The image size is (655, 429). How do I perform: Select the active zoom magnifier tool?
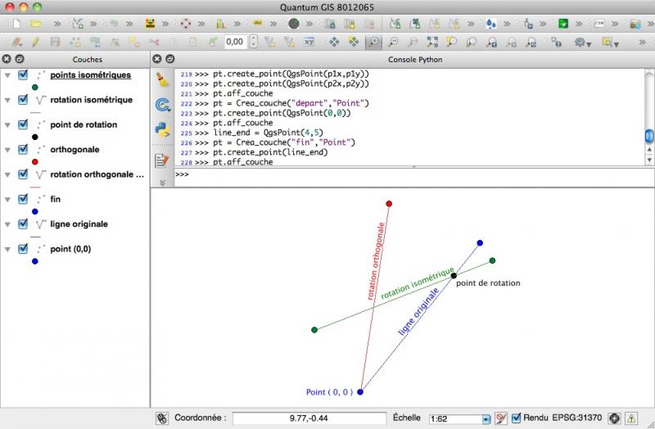point(373,41)
